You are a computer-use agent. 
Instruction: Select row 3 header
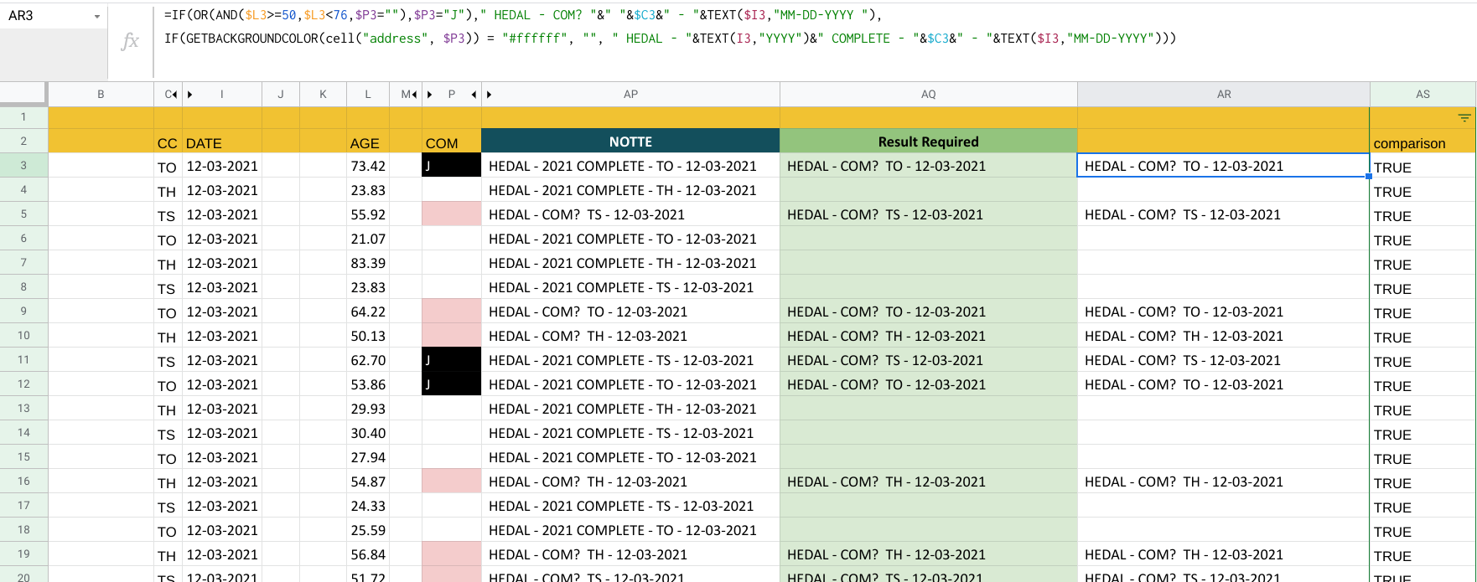23,166
